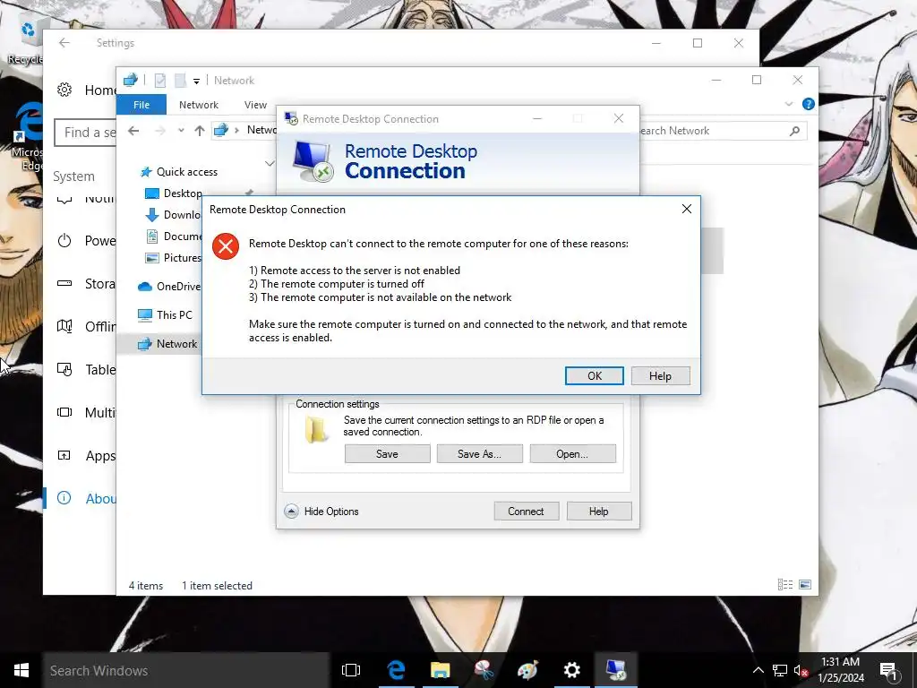Open Action Center notifications
917x688 pixels.
[x=888, y=671]
